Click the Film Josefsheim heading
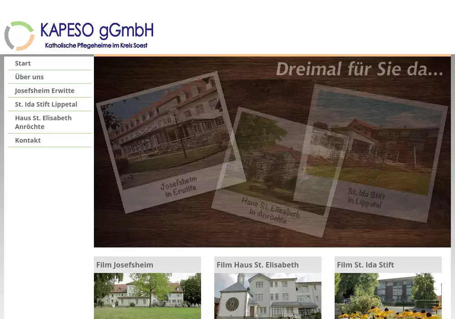Image resolution: width=455 pixels, height=319 pixels. (x=124, y=265)
